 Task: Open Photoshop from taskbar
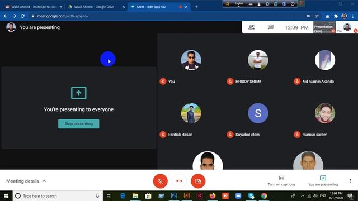pos(174,196)
